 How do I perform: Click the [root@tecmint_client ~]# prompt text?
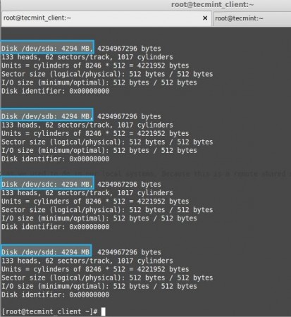pos(49,311)
